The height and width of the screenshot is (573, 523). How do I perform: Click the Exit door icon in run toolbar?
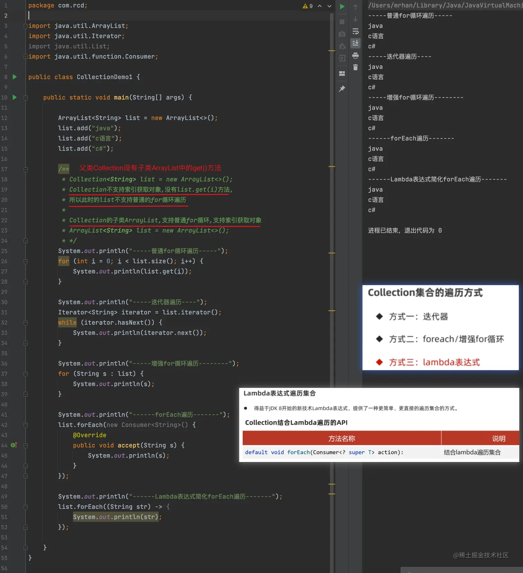pyautogui.click(x=342, y=58)
